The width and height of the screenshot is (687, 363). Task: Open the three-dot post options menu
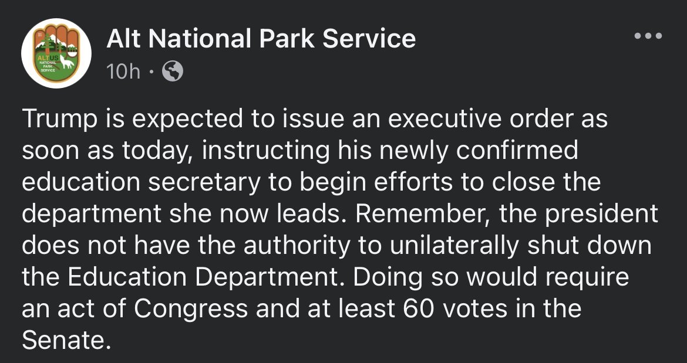[648, 36]
